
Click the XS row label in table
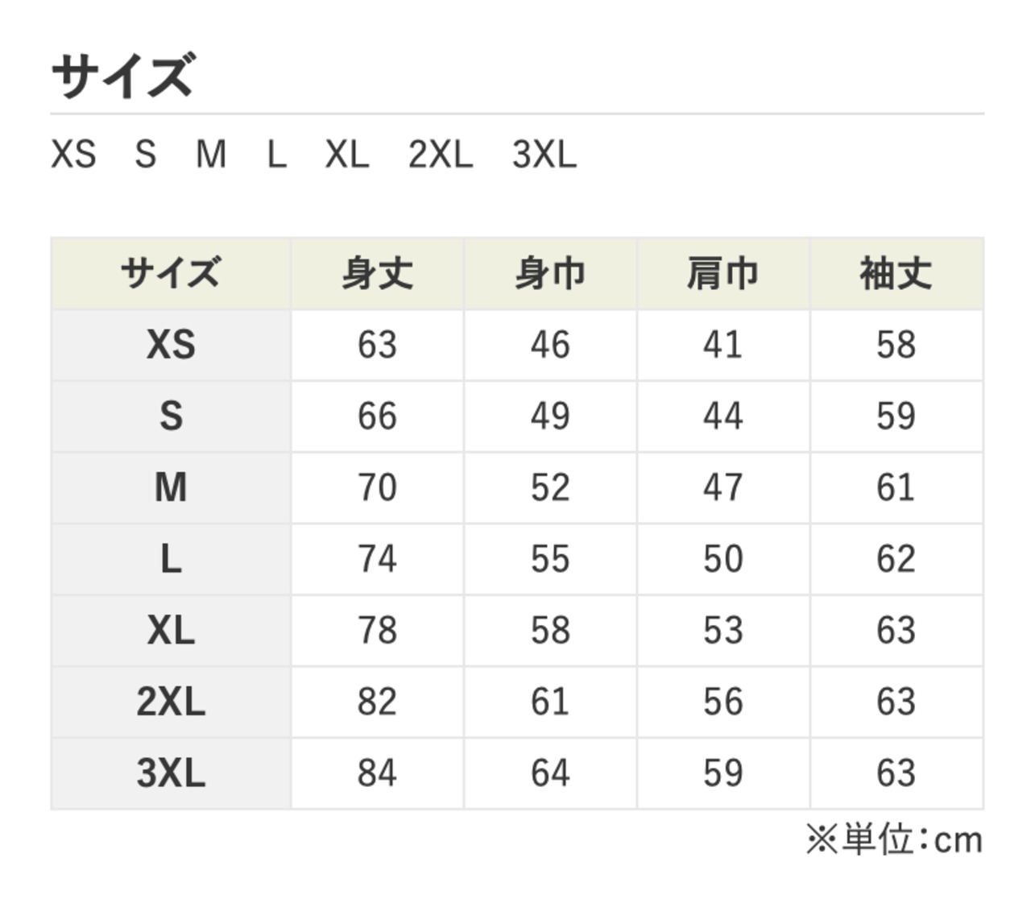171,345
